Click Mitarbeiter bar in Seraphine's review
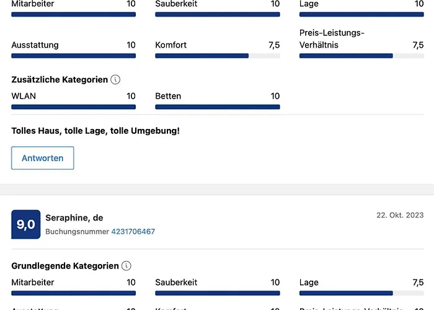This screenshot has width=434, height=310. coord(73,293)
